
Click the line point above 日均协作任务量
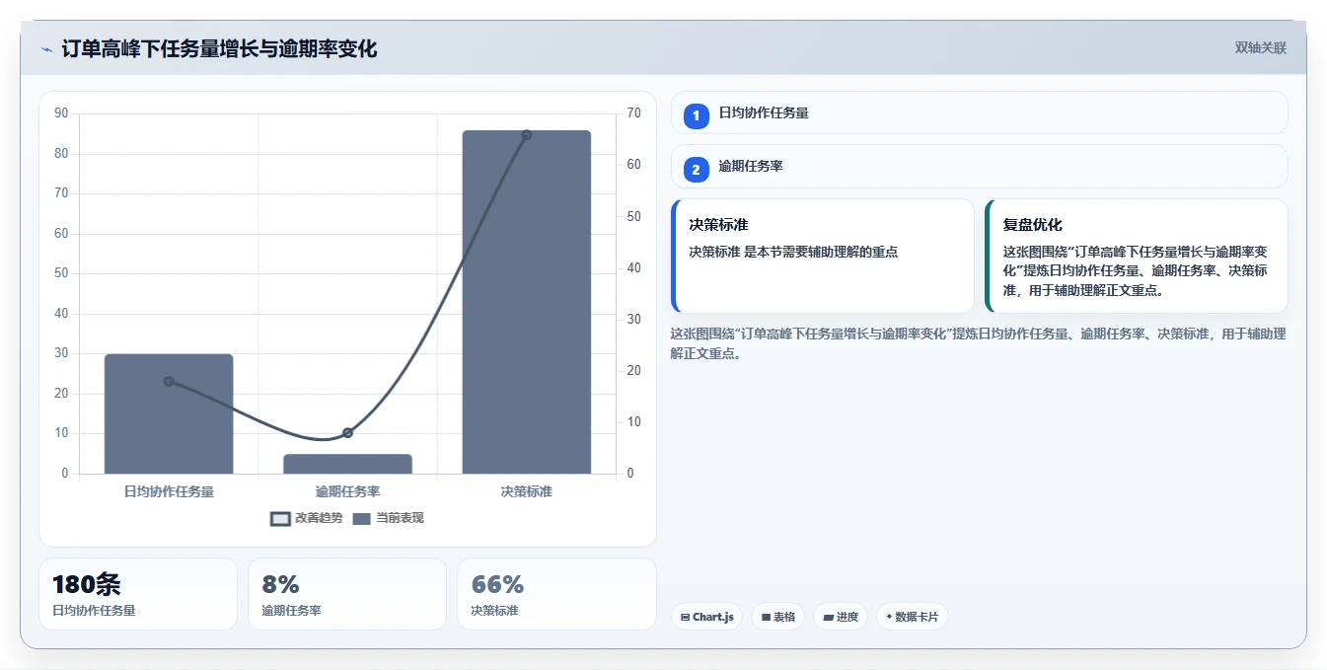click(x=169, y=381)
